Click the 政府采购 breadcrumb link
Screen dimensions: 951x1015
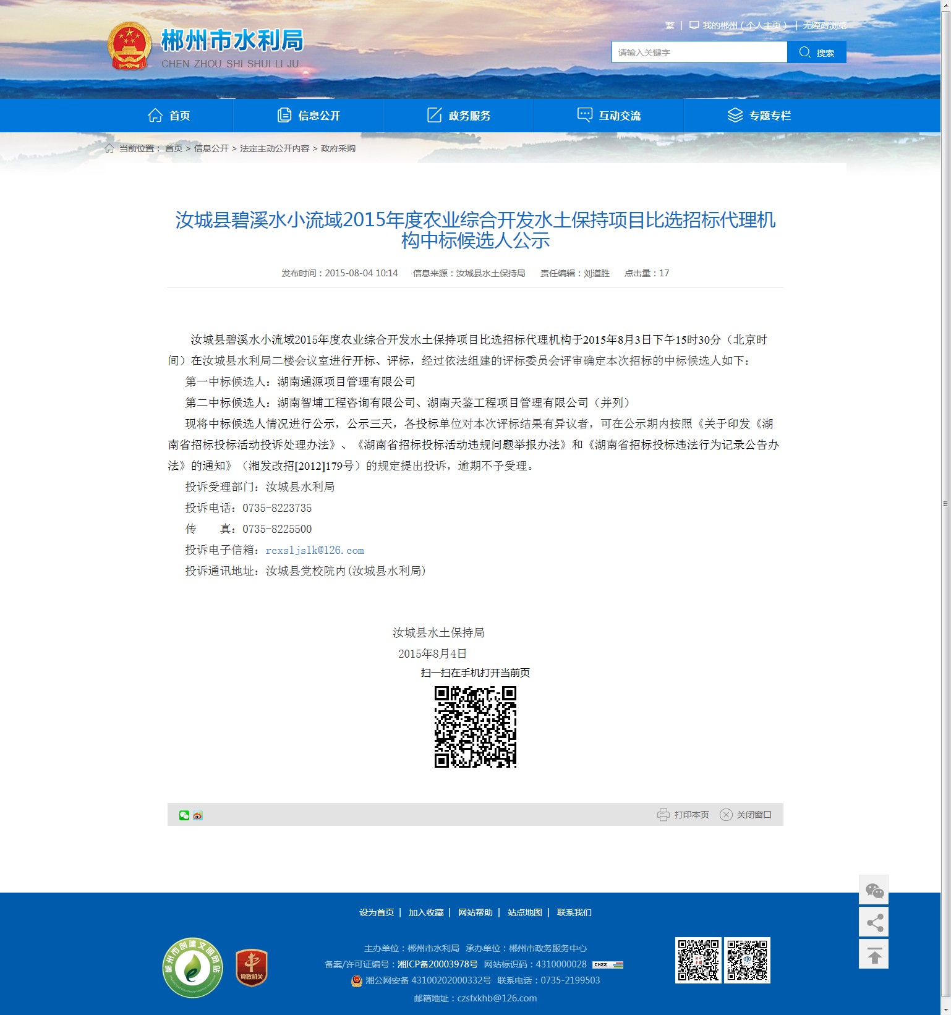(338, 148)
